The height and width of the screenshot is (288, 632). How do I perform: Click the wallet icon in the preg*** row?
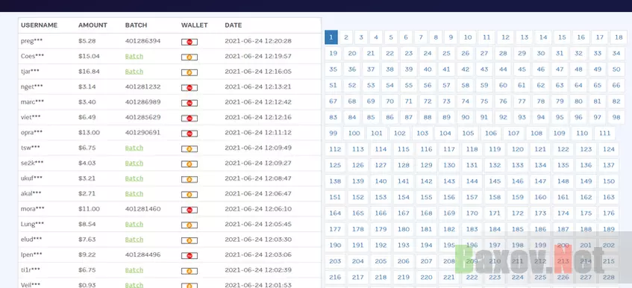(x=189, y=42)
